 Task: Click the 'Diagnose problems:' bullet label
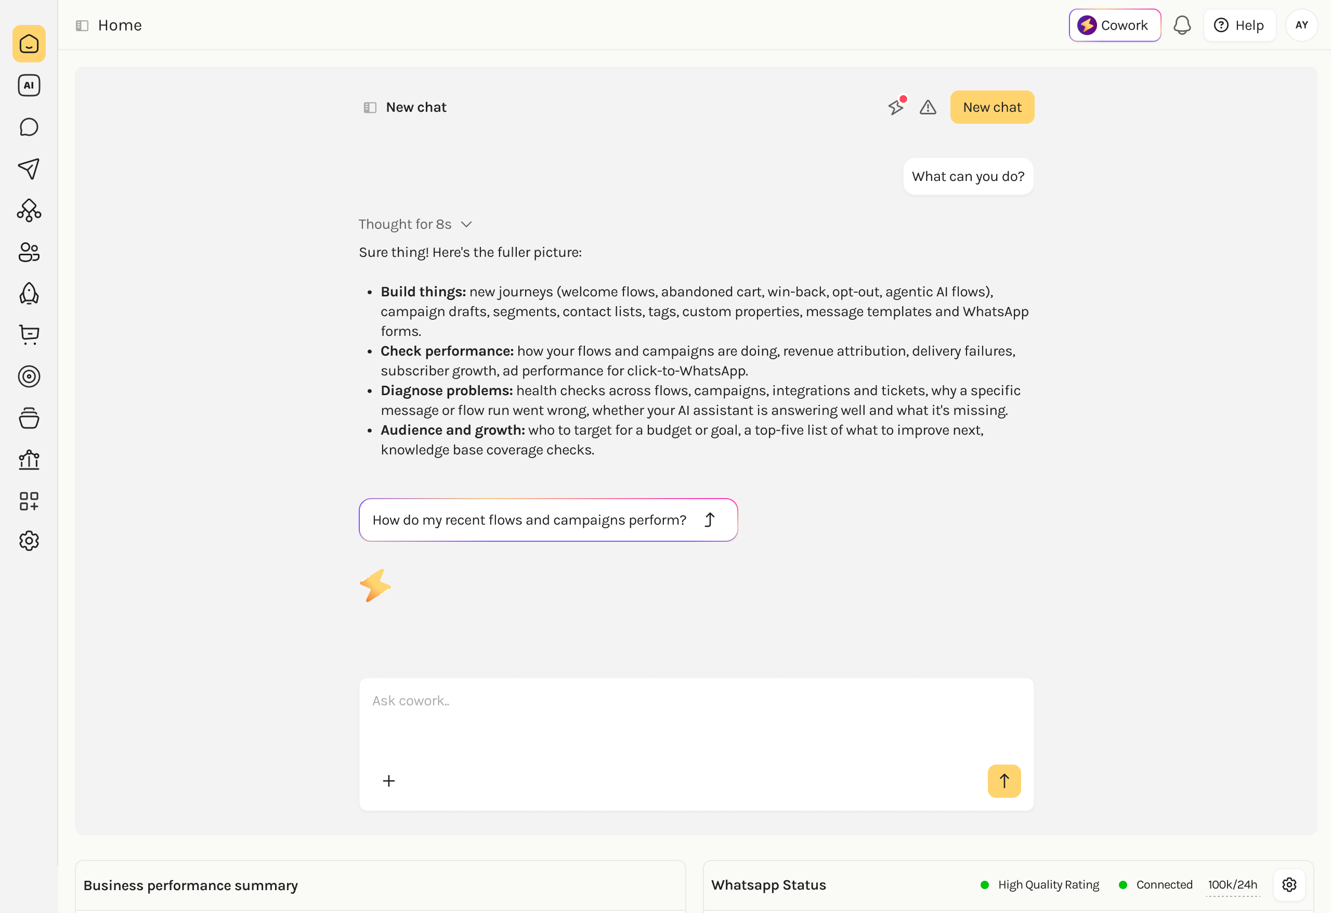tap(447, 390)
